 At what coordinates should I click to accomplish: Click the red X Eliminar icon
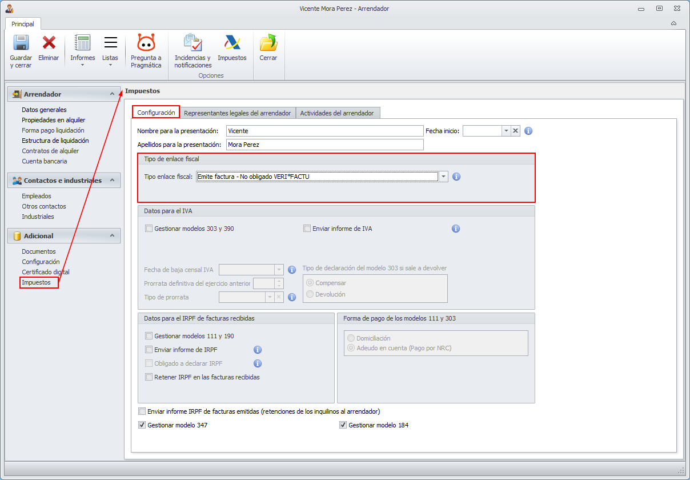[x=49, y=43]
